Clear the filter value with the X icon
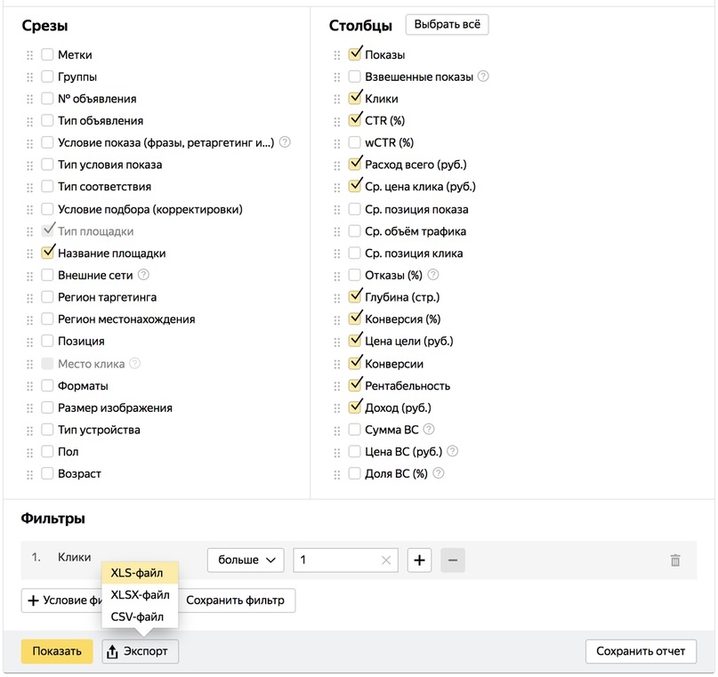Image resolution: width=718 pixels, height=677 pixels. [x=385, y=560]
